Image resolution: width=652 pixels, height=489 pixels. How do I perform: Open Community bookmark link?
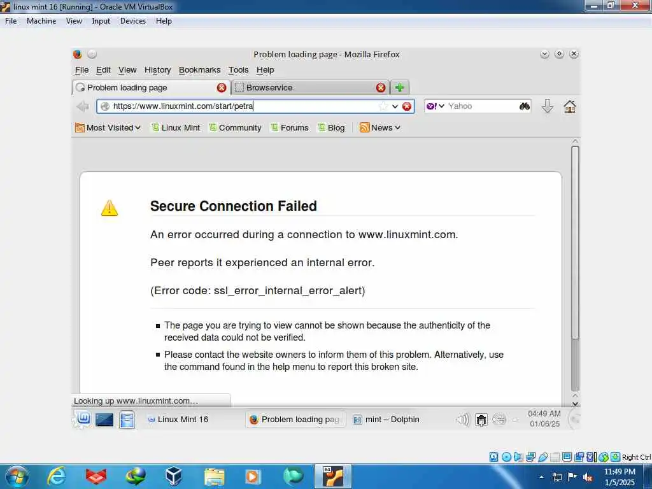236,127
